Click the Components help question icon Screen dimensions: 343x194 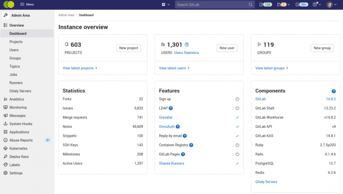pyautogui.click(x=334, y=91)
